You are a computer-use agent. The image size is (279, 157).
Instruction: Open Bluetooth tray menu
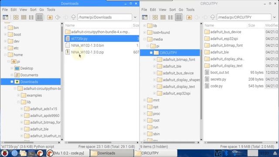[226, 153]
